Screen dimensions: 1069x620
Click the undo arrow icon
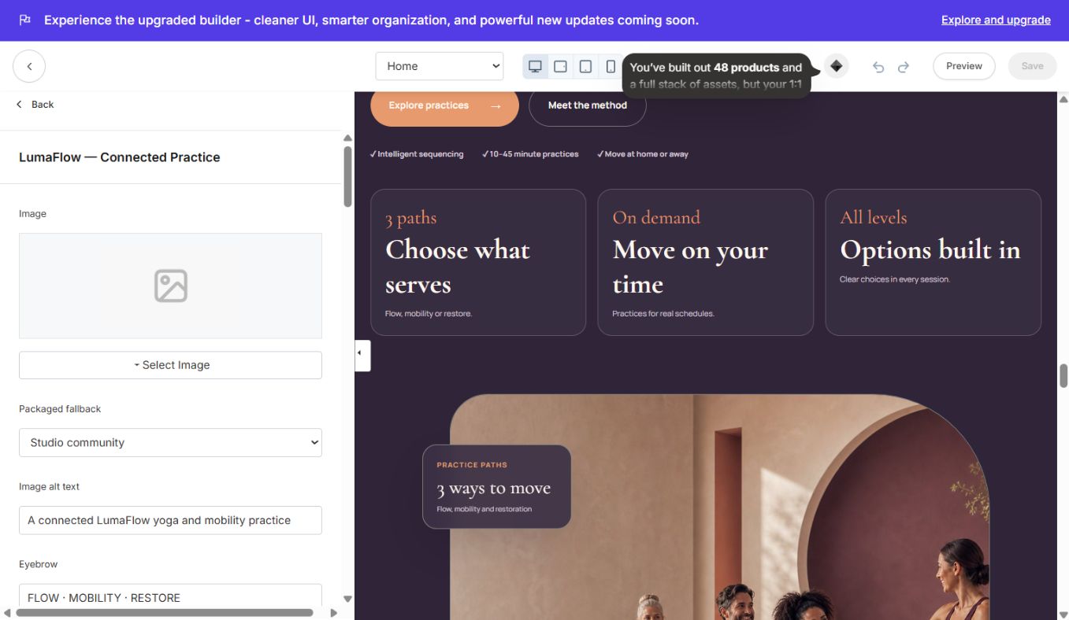(x=878, y=67)
